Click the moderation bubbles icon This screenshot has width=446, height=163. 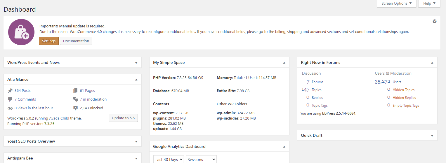pos(75,99)
